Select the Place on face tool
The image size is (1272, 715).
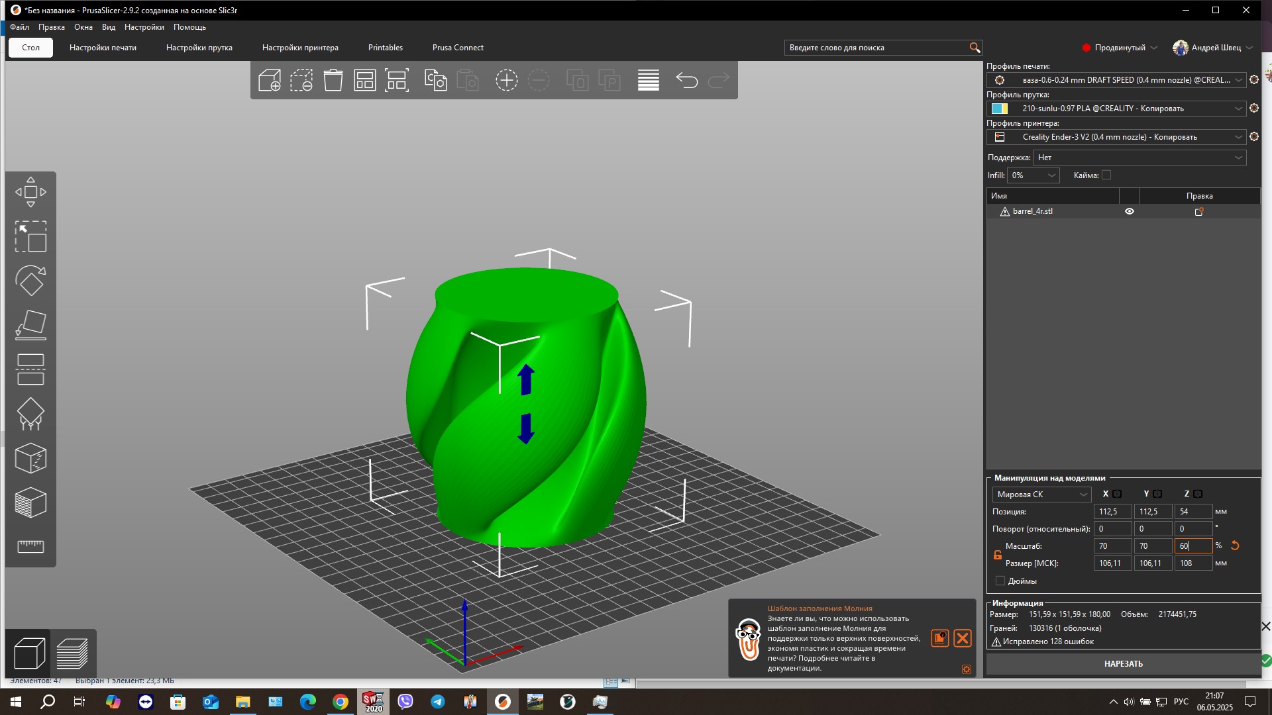click(x=30, y=325)
